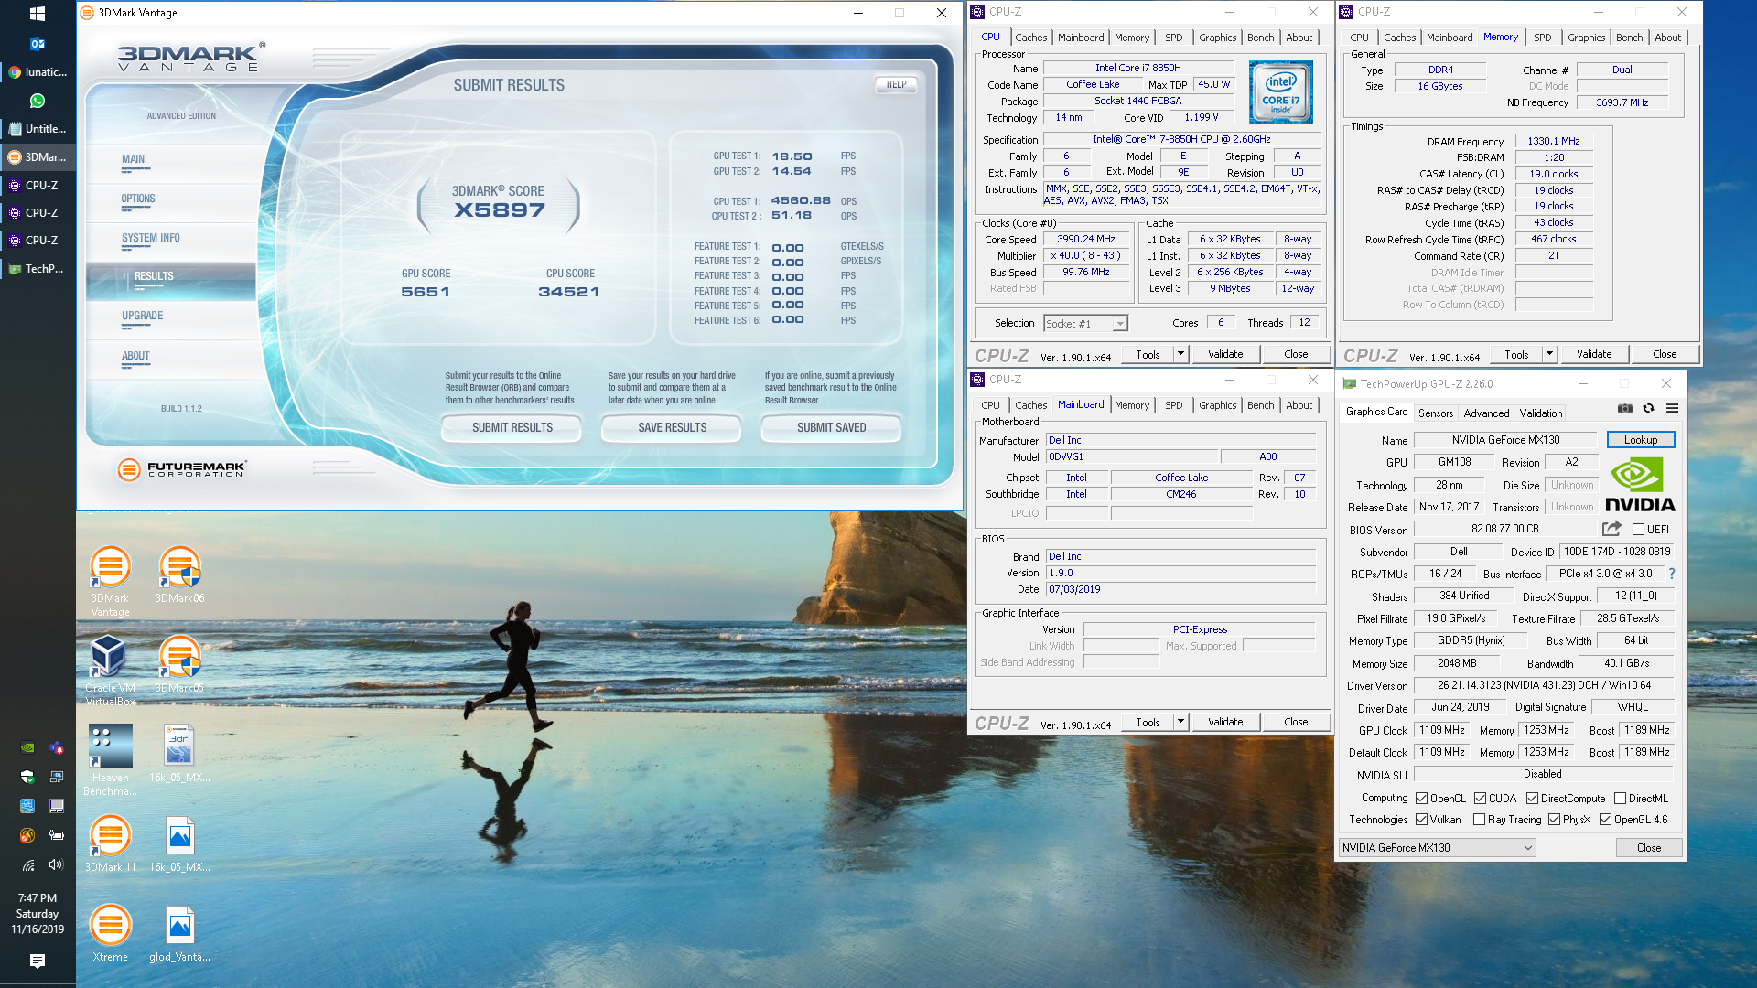Click Tools button in CPU-Z Mainboard window
Image resolution: width=1757 pixels, height=988 pixels.
pyautogui.click(x=1148, y=722)
